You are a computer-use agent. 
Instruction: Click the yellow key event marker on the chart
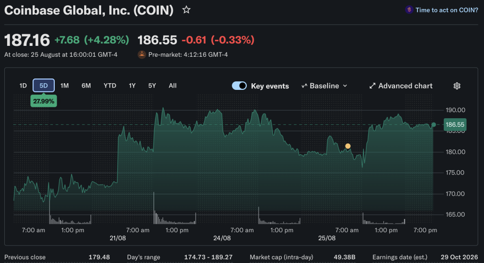coord(348,146)
